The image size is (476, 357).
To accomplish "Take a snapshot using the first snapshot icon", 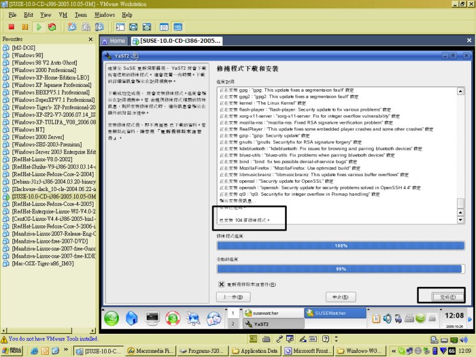I will pyautogui.click(x=72, y=27).
